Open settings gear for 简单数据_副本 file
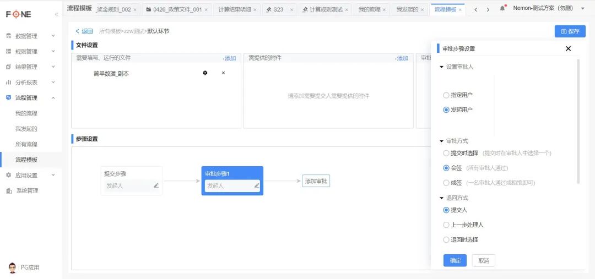The image size is (595, 279). (x=205, y=73)
